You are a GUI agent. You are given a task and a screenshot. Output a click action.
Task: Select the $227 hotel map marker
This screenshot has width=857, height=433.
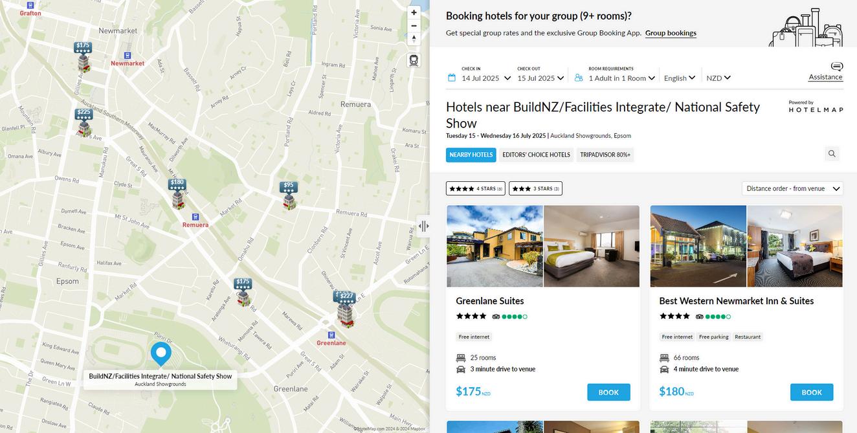[x=346, y=309]
